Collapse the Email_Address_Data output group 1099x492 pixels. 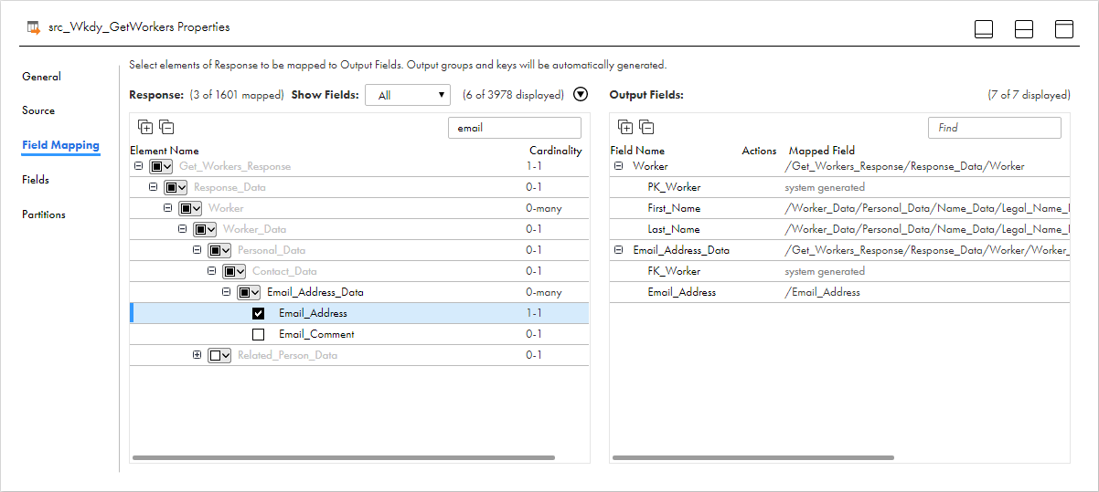point(619,250)
